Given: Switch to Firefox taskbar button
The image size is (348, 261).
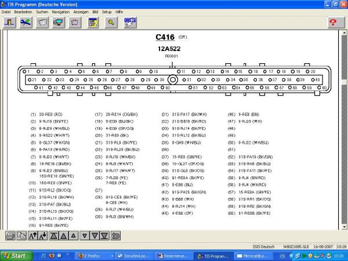Looking at the screenshot, I should tap(92, 256).
